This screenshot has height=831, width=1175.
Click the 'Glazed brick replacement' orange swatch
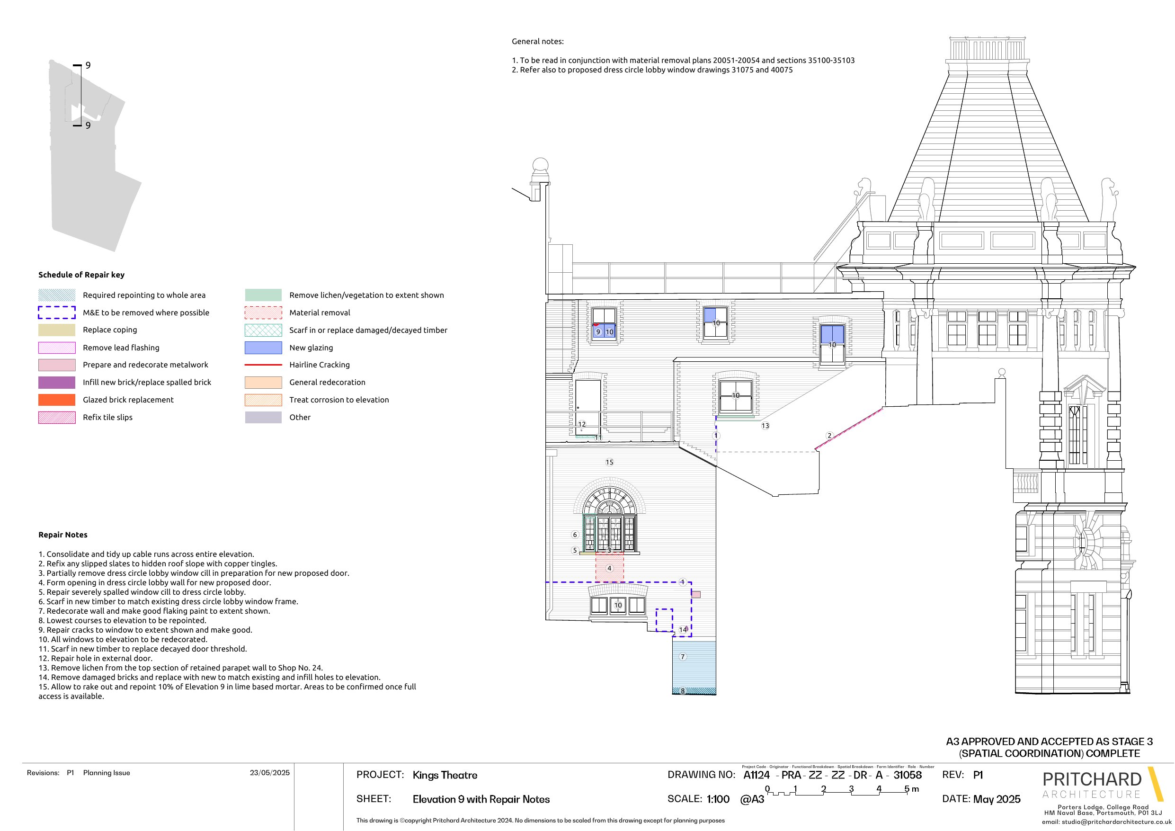coord(57,400)
